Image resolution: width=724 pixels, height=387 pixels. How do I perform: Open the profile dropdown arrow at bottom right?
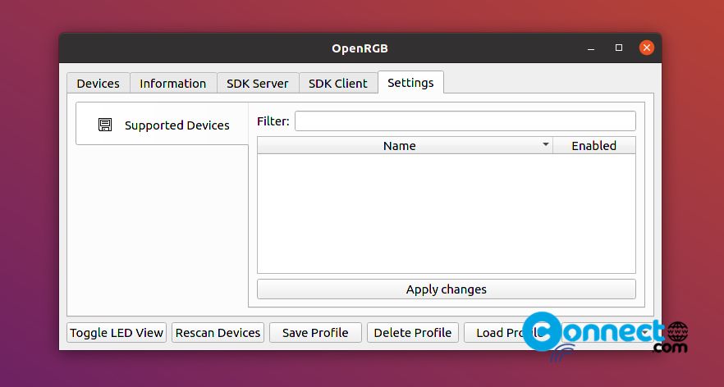click(x=645, y=332)
